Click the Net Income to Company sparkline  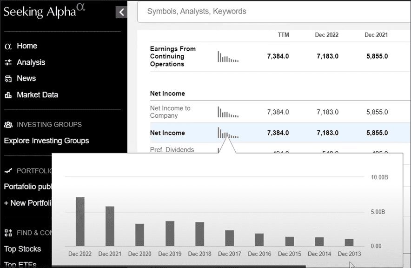coord(228,112)
